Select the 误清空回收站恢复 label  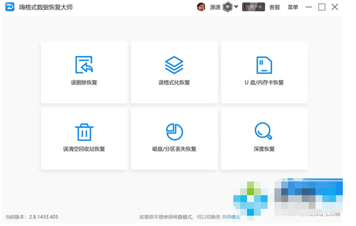tap(84, 149)
